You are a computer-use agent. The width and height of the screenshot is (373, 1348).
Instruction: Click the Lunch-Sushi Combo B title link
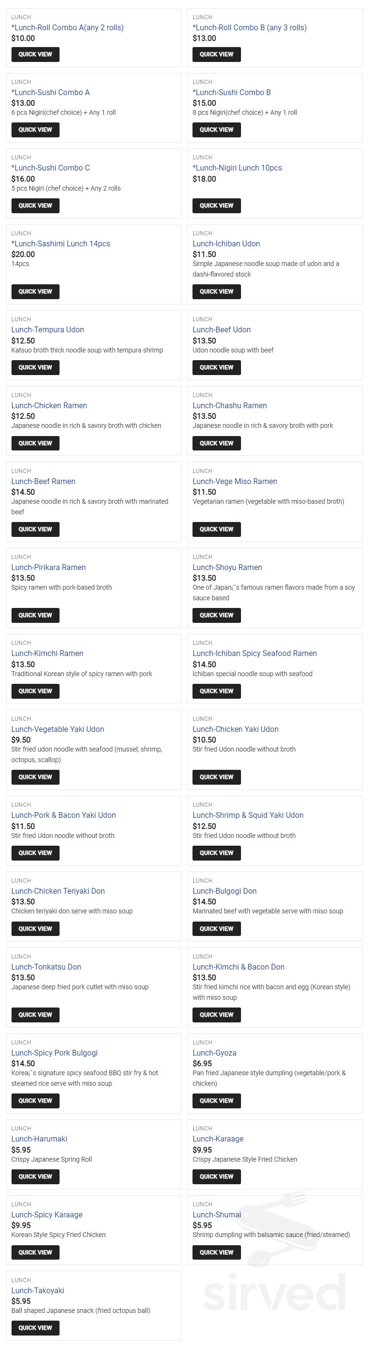tap(231, 93)
